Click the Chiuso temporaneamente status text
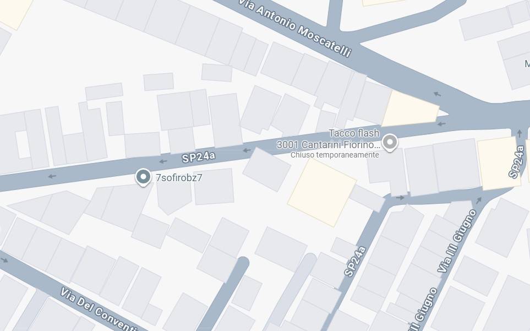Viewport: 530px width, 331px height. (335, 155)
